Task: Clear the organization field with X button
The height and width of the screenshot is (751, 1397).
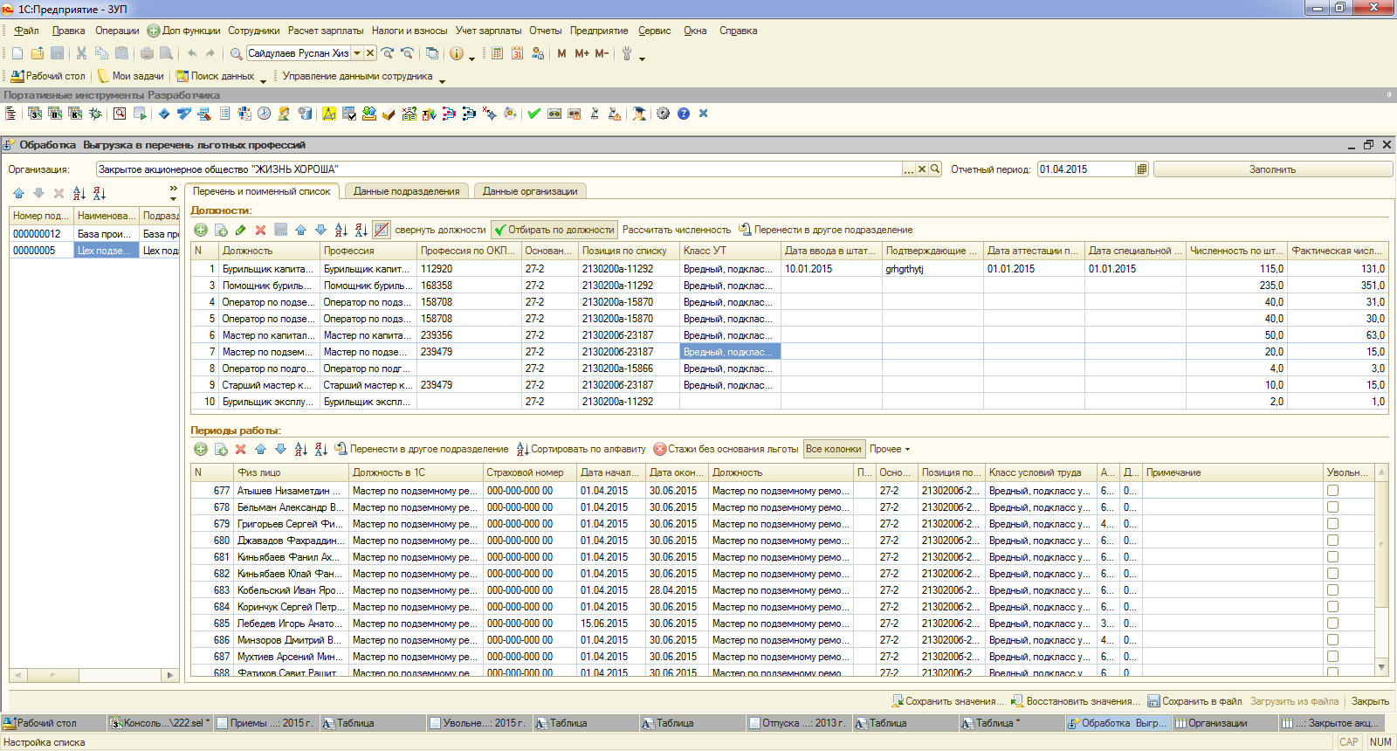Action: point(921,169)
